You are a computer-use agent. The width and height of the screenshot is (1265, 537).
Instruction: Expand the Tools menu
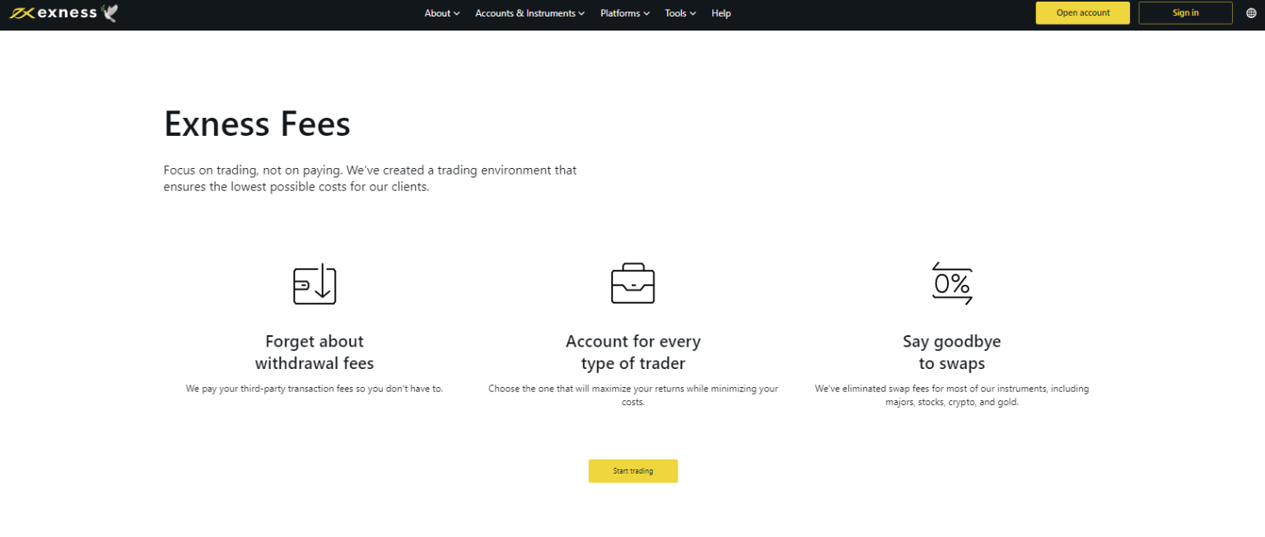point(680,13)
